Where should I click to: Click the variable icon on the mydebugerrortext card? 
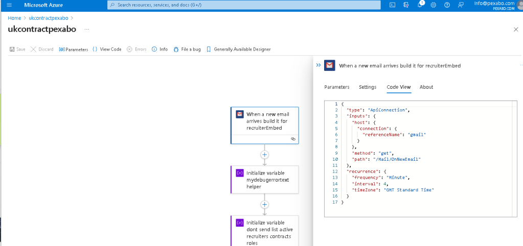(x=239, y=173)
